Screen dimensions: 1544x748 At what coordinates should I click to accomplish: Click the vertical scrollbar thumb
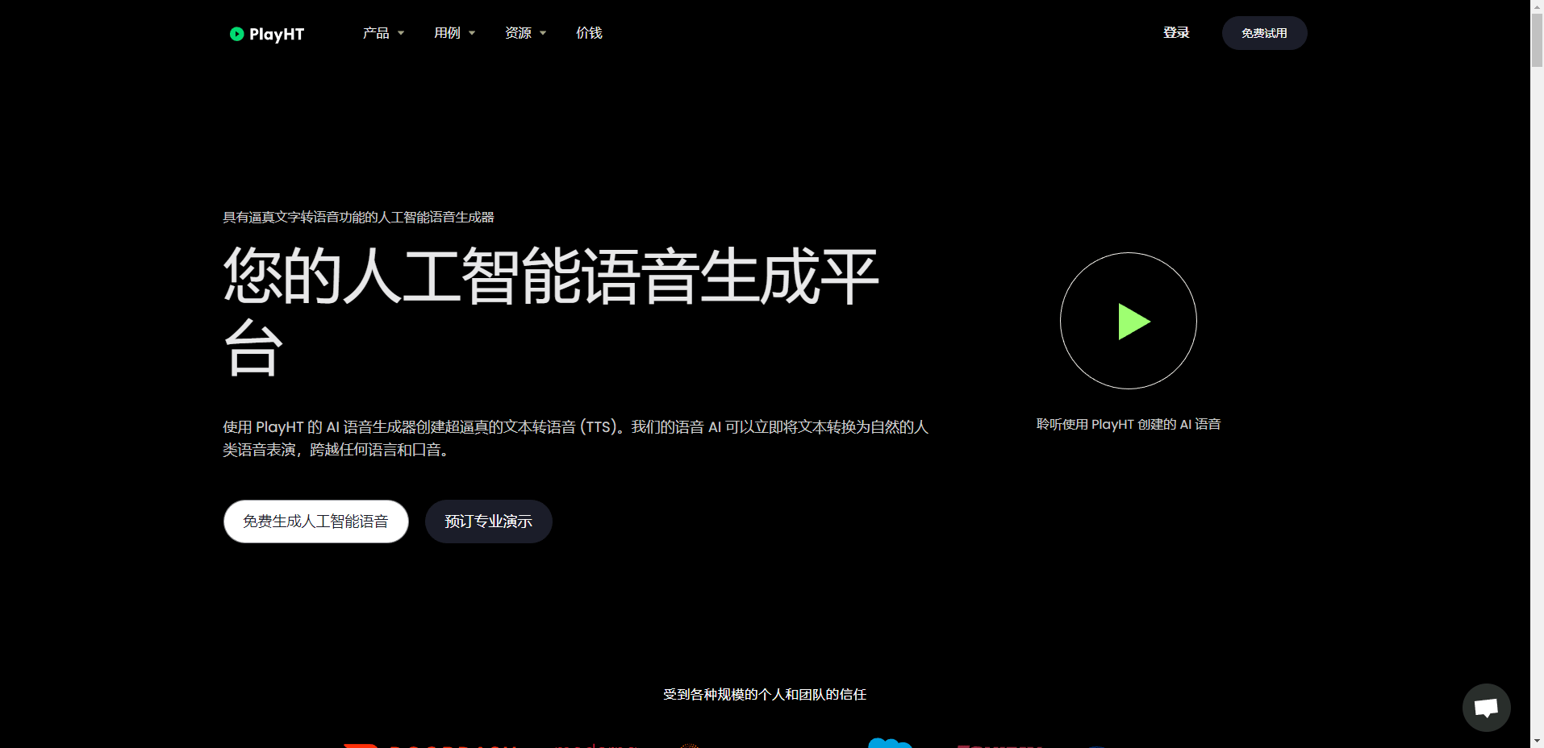coord(1537,40)
